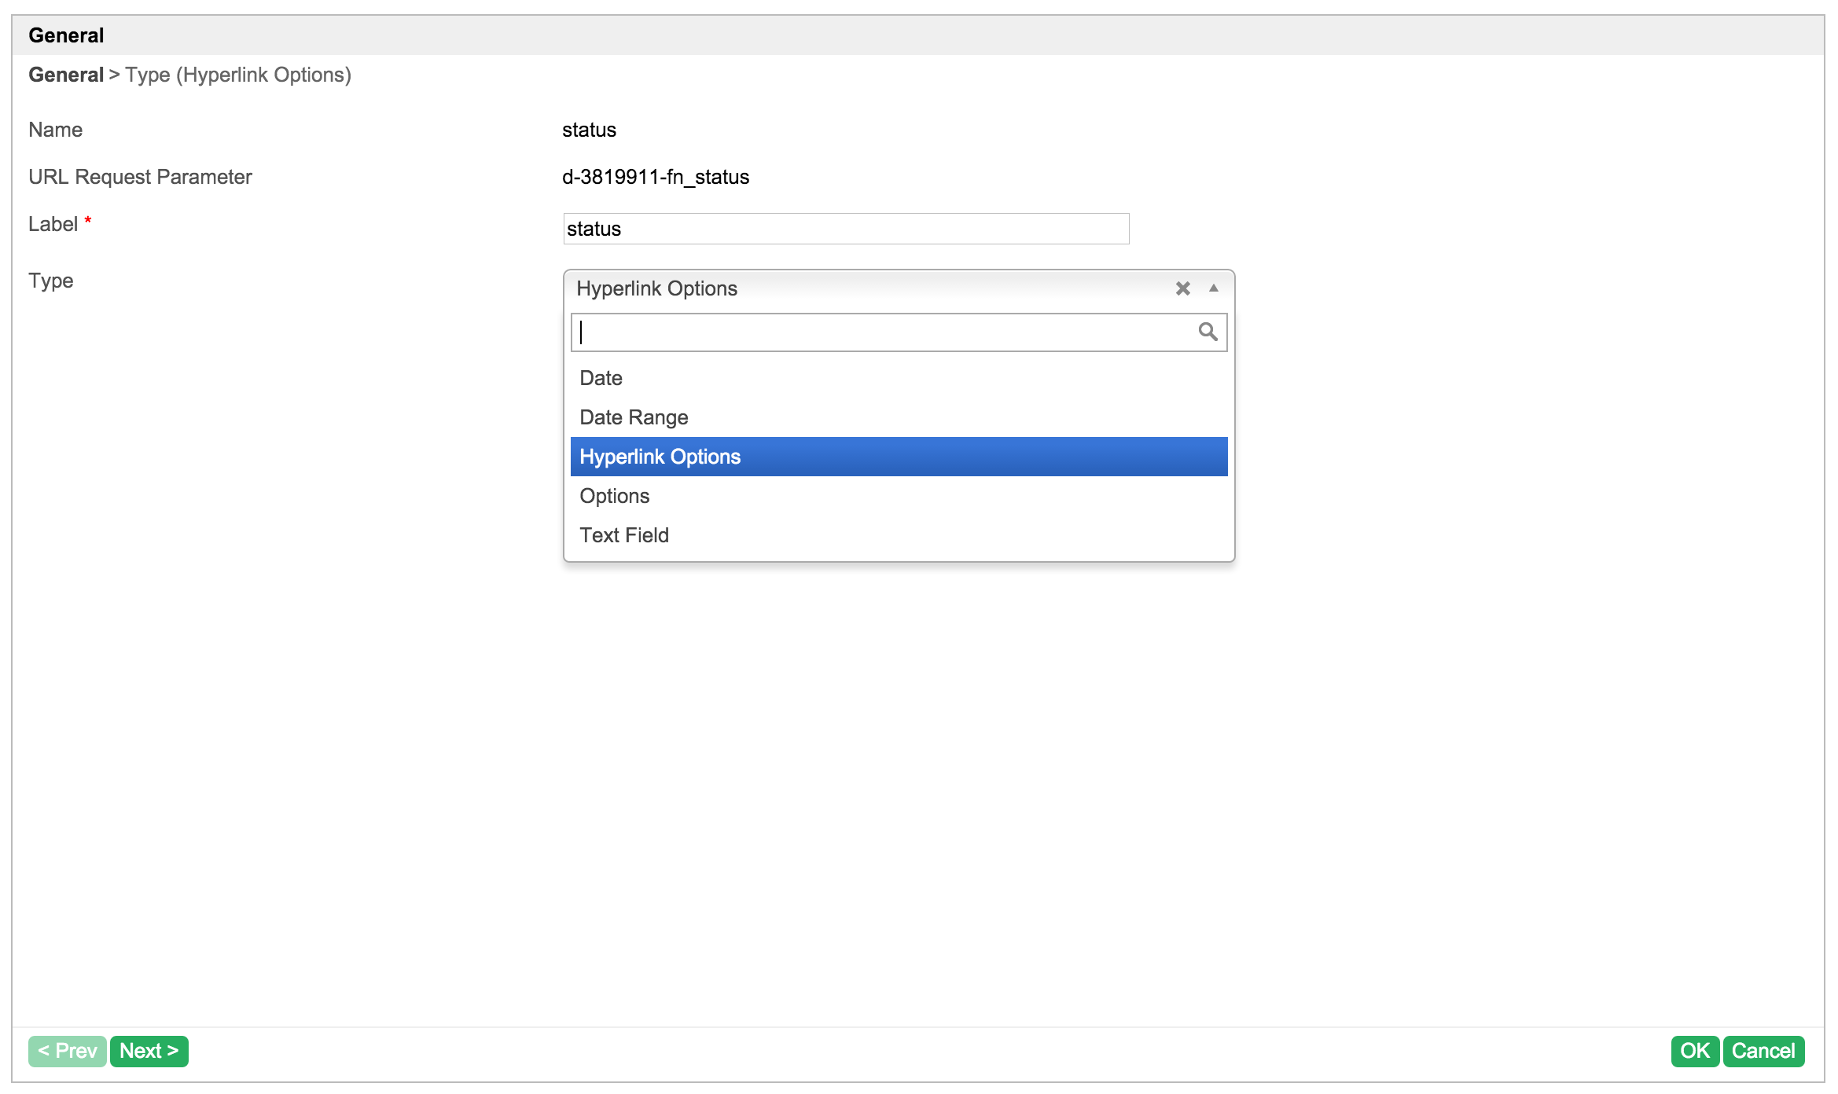Select Date from the type list

coord(601,378)
